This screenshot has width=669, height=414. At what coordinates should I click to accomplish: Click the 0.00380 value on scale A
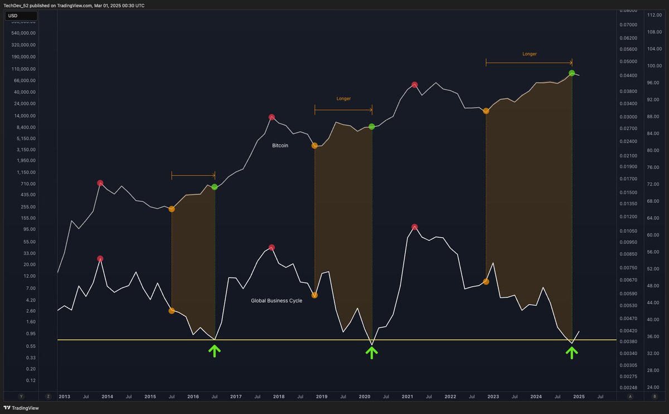point(628,341)
